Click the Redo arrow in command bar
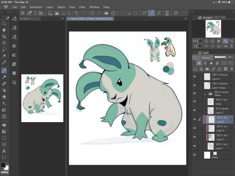Viewport: 235px width, 176px height. (x=84, y=13)
